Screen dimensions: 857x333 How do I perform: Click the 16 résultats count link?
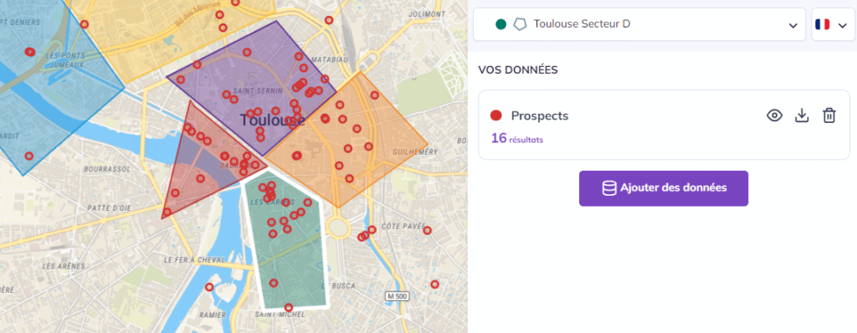coord(517,138)
